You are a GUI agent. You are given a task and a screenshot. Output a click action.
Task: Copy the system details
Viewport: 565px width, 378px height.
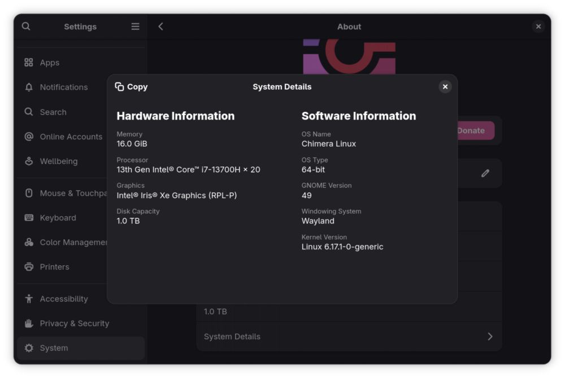(131, 87)
